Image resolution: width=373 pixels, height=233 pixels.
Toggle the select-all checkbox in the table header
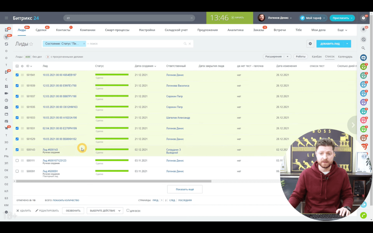(17, 66)
